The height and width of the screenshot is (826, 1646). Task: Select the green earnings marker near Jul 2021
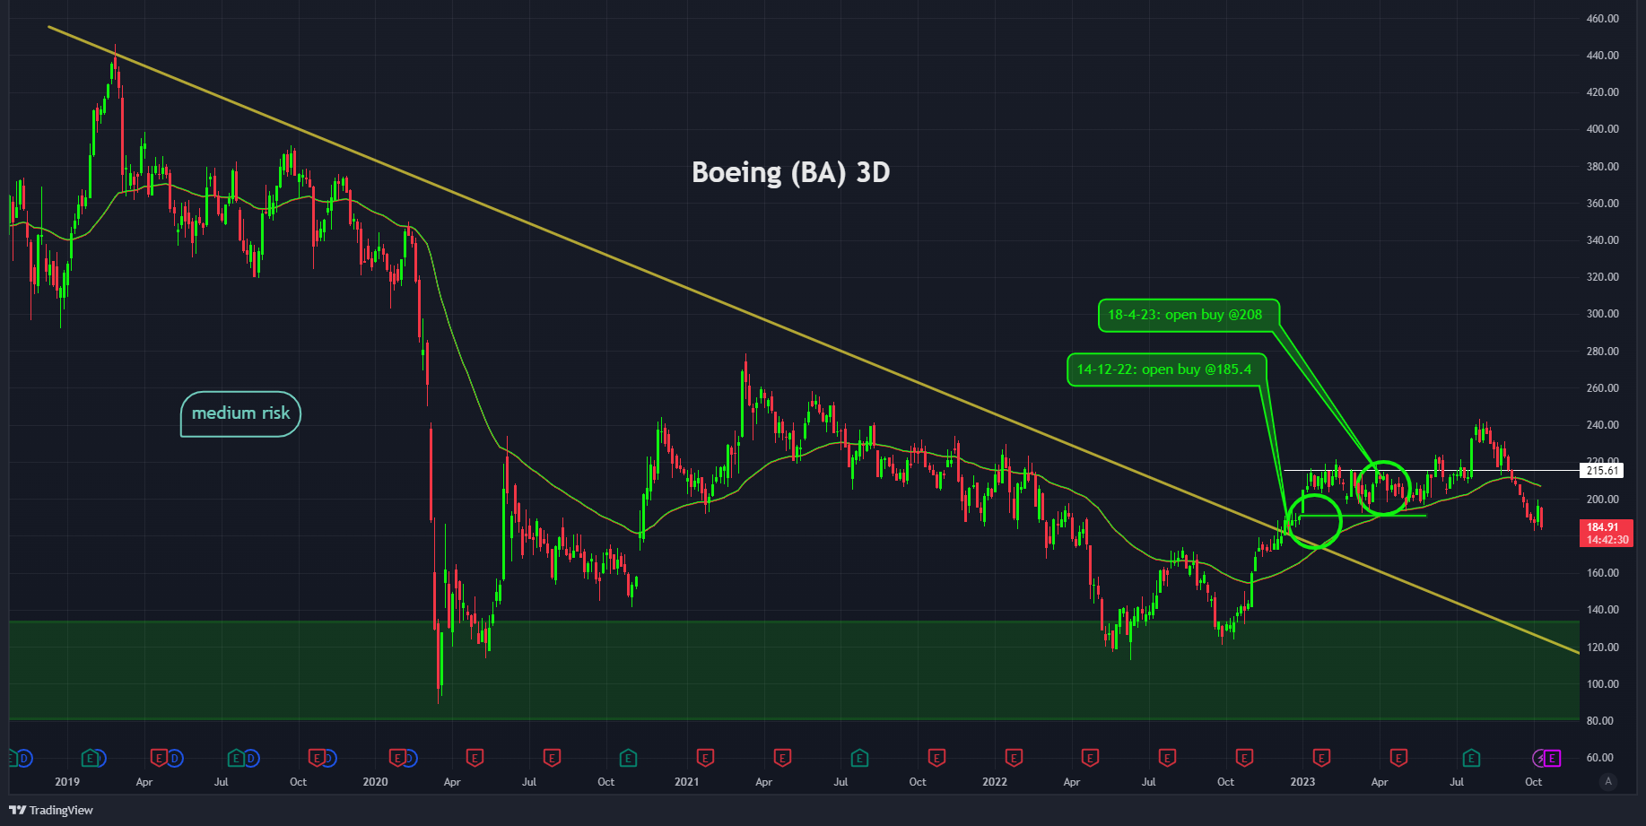point(859,758)
